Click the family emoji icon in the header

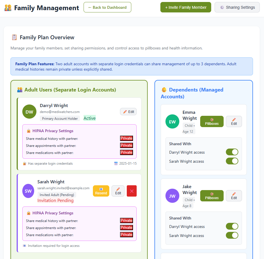click(7, 8)
